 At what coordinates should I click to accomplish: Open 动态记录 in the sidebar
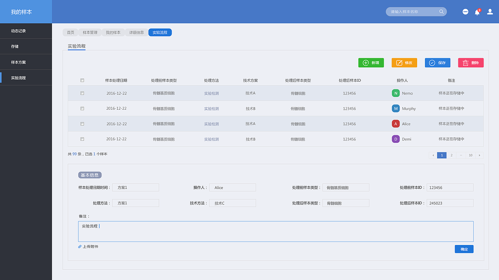(26, 31)
